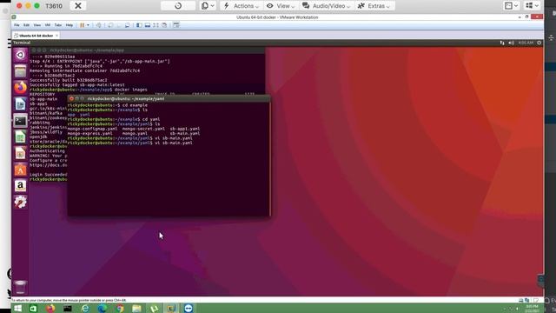Open VMware Help menu
This screenshot has width=556, height=313.
(69, 25)
